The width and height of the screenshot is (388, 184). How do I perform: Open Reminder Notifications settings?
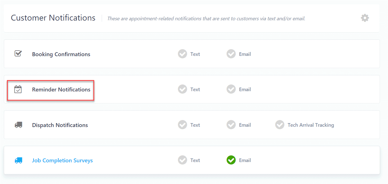[x=61, y=89]
